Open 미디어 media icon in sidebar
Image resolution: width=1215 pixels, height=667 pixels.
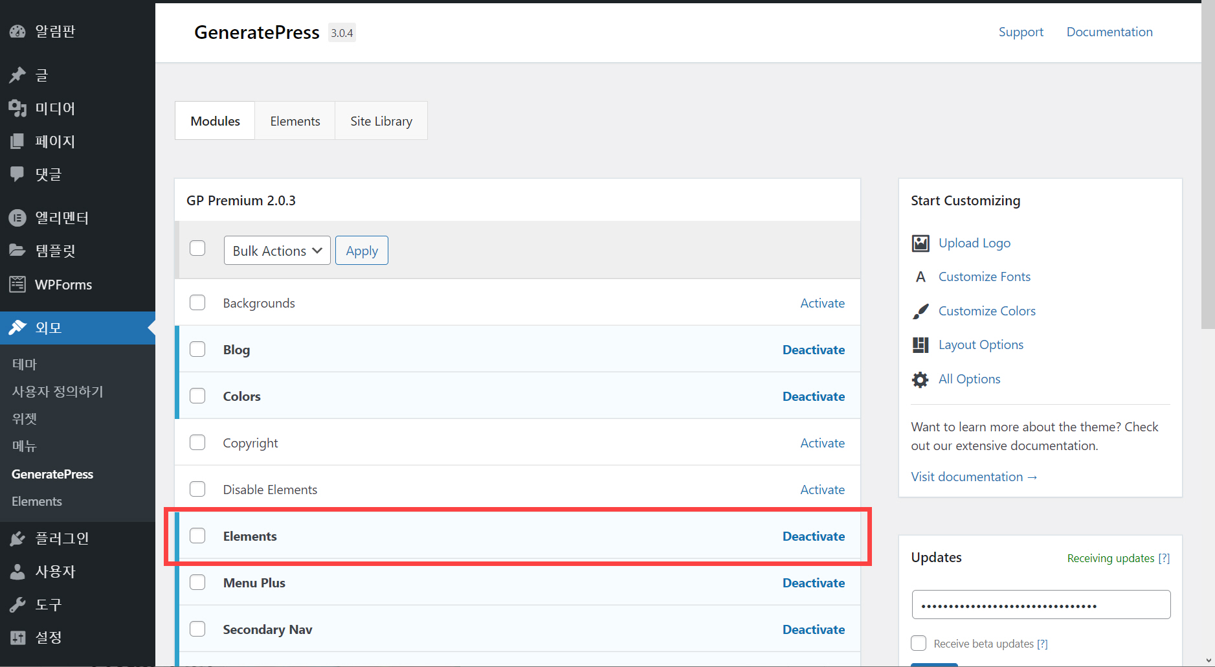tap(17, 108)
